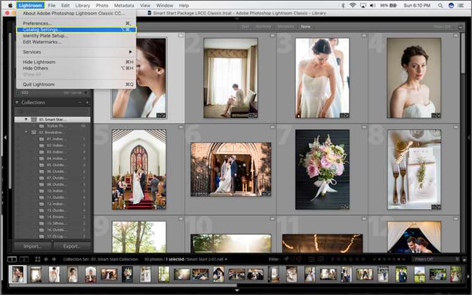Open the Services submenu
The width and height of the screenshot is (472, 295).
pyautogui.click(x=76, y=52)
